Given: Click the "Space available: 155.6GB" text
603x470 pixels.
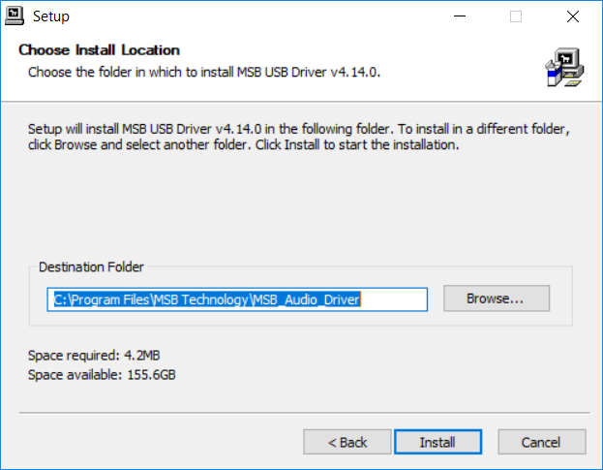Looking at the screenshot, I should click(102, 374).
